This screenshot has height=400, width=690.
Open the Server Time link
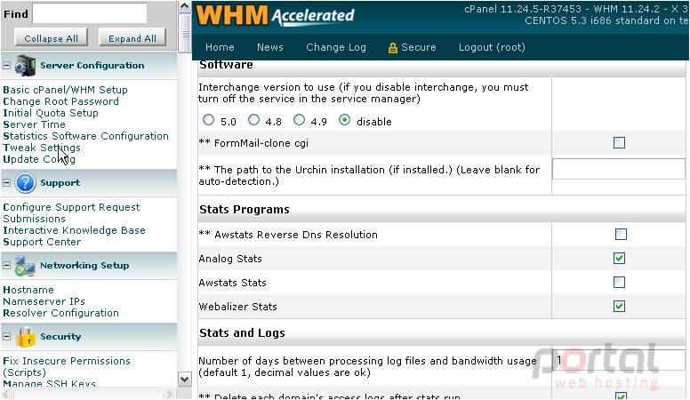[34, 124]
